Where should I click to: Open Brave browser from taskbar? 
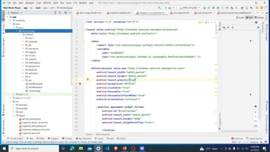coord(116,148)
